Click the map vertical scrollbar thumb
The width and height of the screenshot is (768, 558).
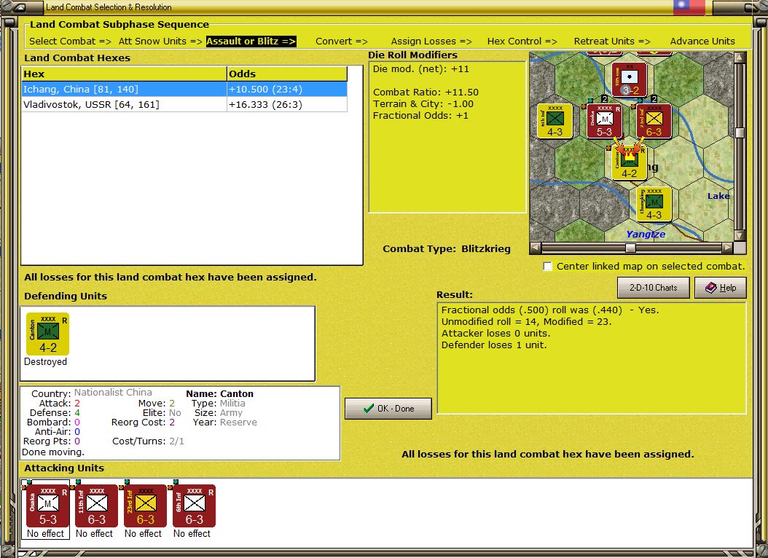click(x=740, y=133)
